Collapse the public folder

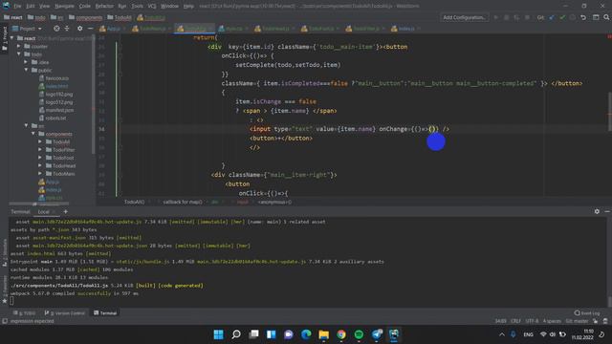(x=26, y=70)
